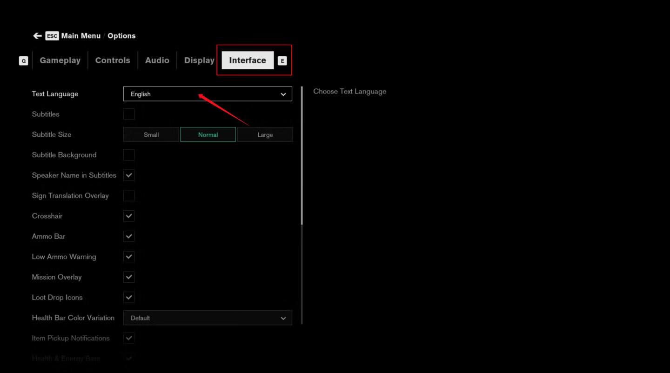Select Large subtitle size
The width and height of the screenshot is (670, 373).
click(x=265, y=135)
